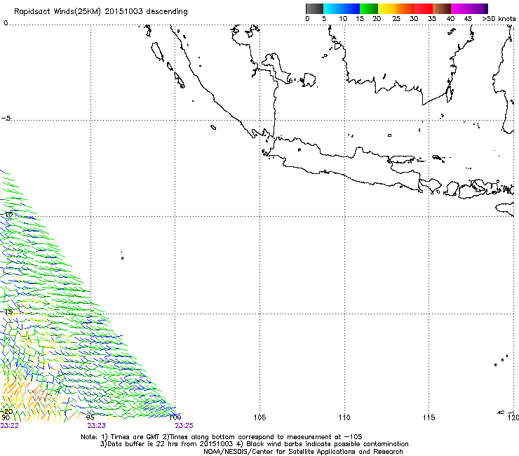Click the cyan-blue 5-15 knots legend segment
This screenshot has width=519, height=456.
point(342,8)
